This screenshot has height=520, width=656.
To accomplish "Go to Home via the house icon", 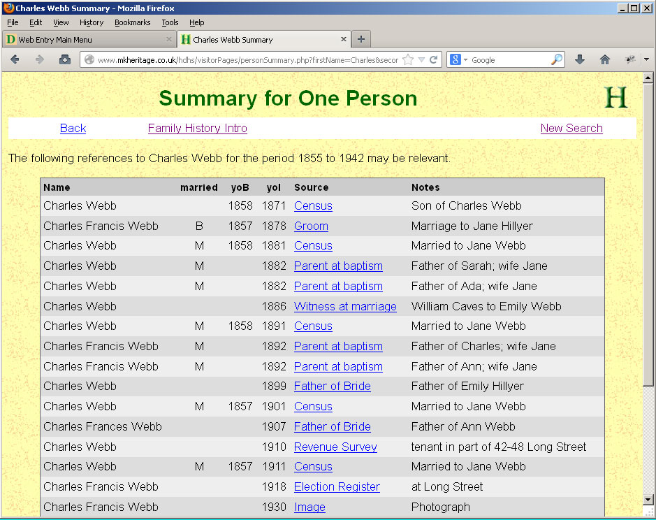I will pyautogui.click(x=605, y=60).
